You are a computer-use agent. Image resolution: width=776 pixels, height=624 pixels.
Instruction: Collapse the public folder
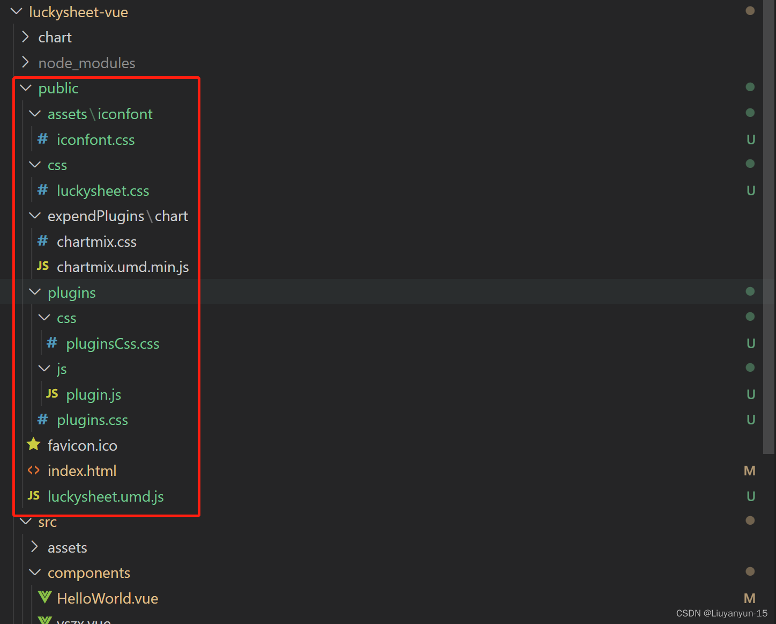(x=25, y=88)
